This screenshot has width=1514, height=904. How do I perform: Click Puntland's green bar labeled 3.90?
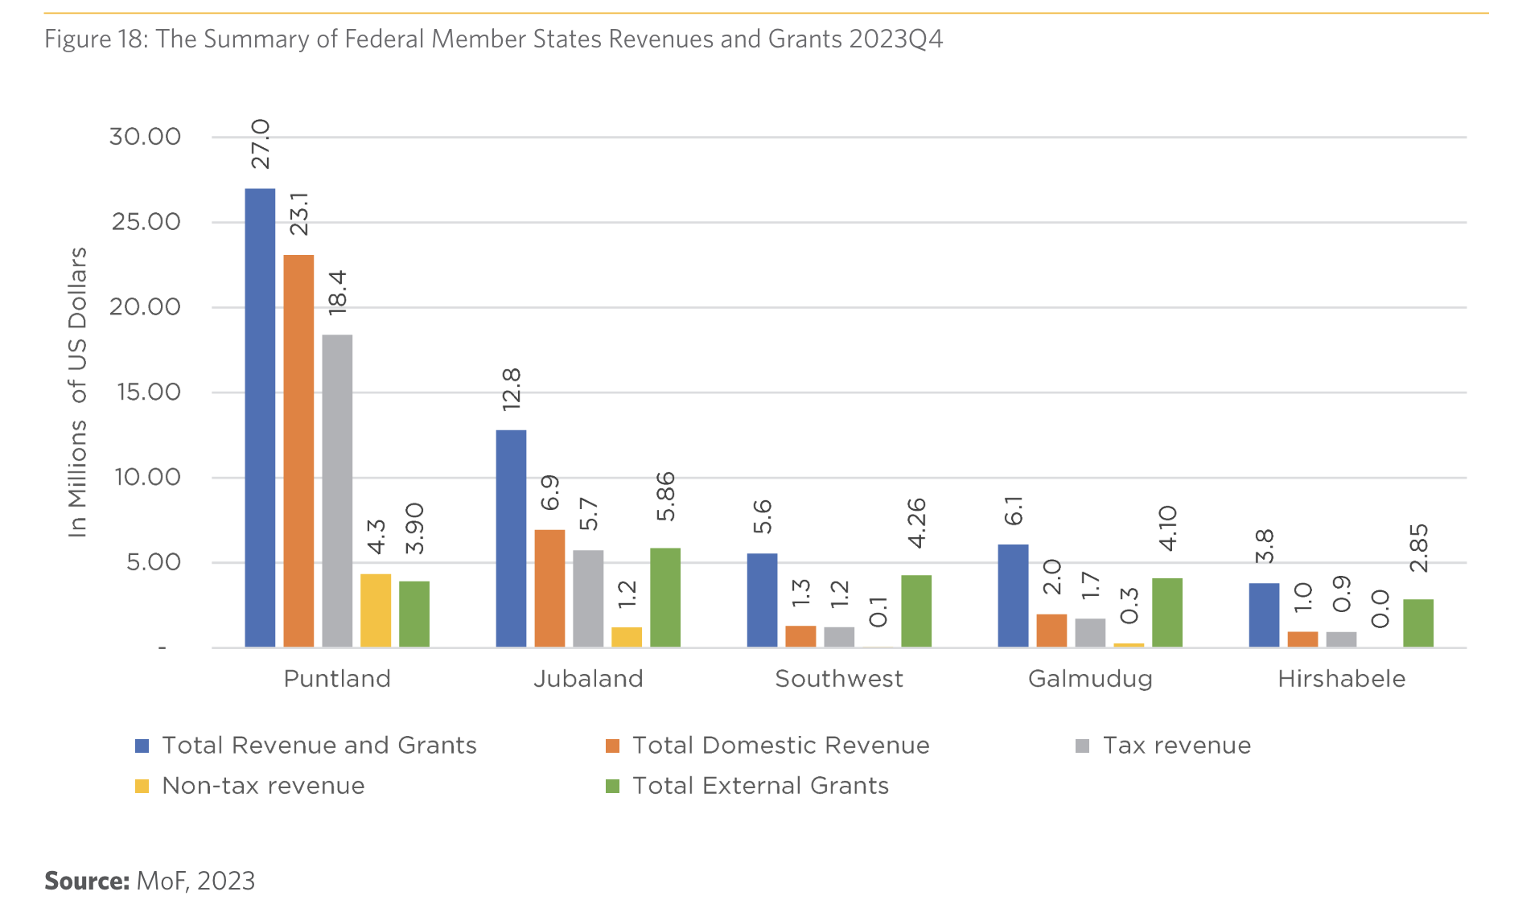tap(414, 614)
